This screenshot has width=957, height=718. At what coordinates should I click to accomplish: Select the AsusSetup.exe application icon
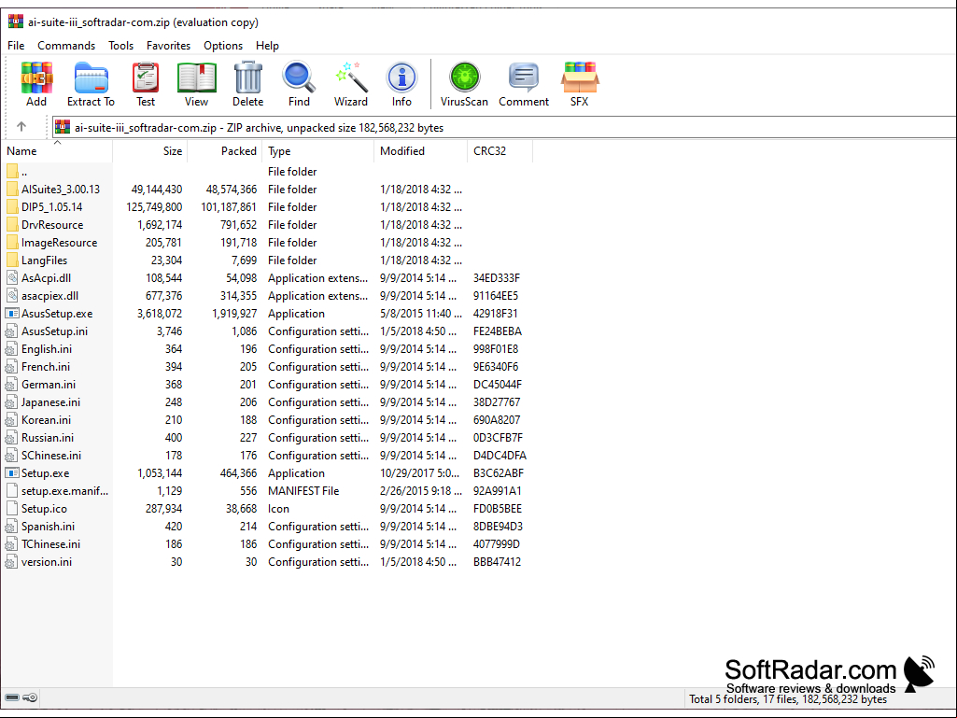click(x=11, y=313)
